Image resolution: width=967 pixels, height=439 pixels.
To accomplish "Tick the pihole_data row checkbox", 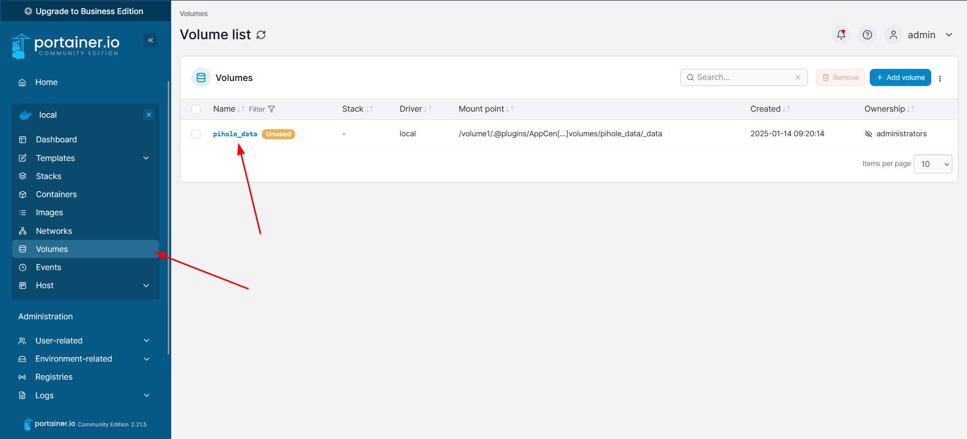I will [x=196, y=134].
